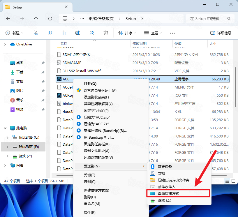The image size is (238, 217).
Task: Click chevron after Setup in address bar
Action: [x=142, y=19]
